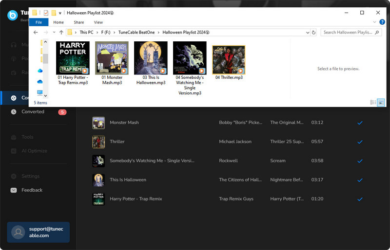Click artist Rockwell in list
This screenshot has height=250, width=390.
click(x=228, y=161)
